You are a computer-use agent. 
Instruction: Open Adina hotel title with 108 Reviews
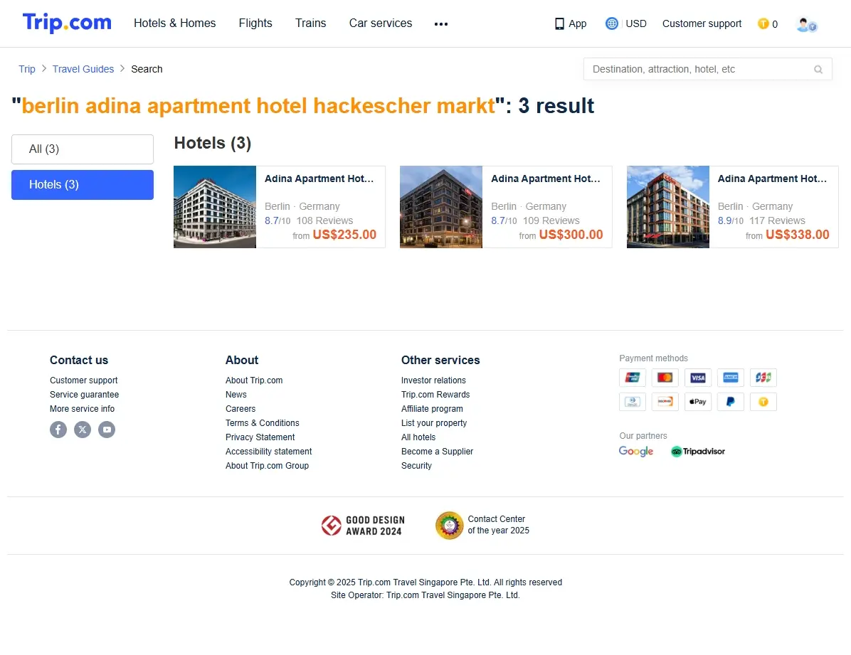point(319,179)
